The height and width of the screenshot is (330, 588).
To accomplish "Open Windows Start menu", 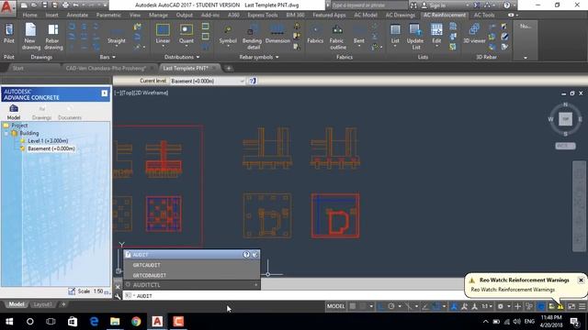I will pyautogui.click(x=9, y=322).
